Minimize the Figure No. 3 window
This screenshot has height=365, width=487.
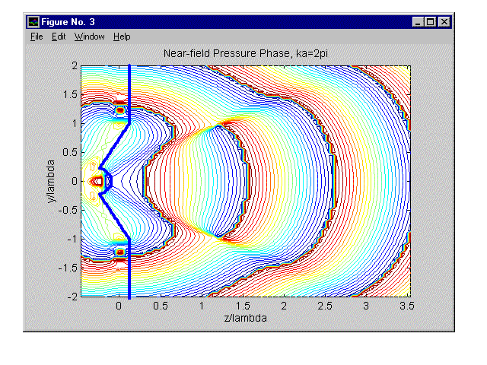418,22
